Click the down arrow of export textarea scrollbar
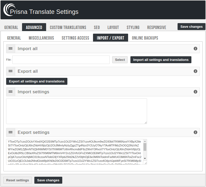The width and height of the screenshot is (206, 187). coord(145,158)
